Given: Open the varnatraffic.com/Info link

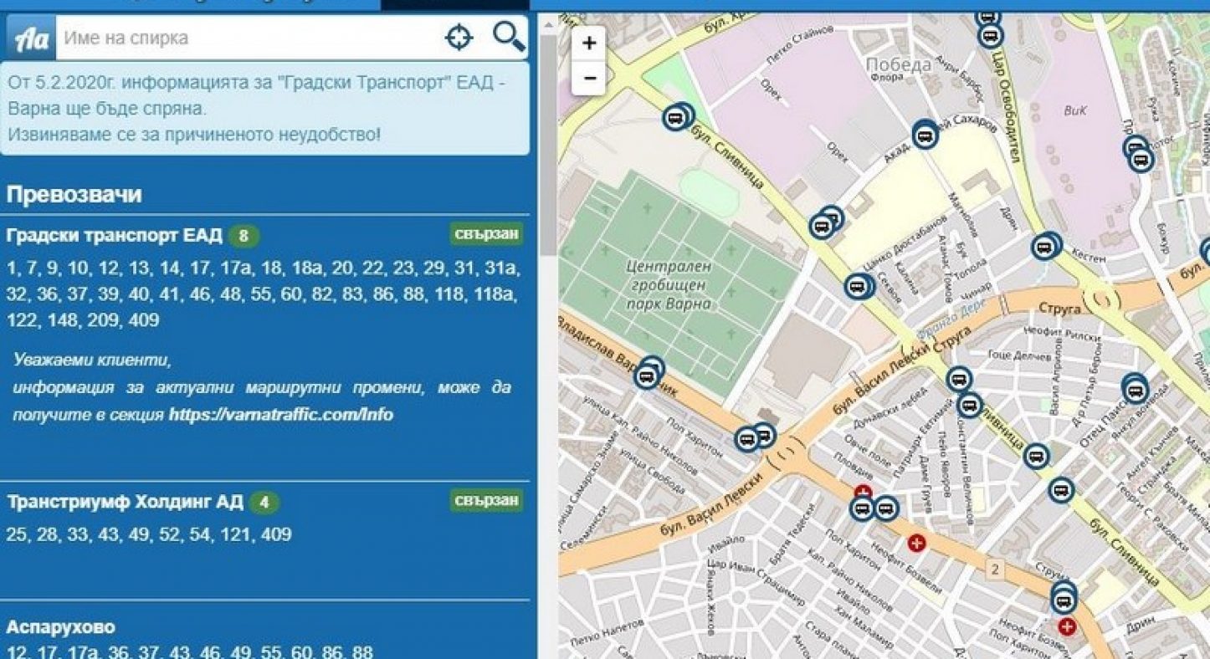Looking at the screenshot, I should click(280, 415).
